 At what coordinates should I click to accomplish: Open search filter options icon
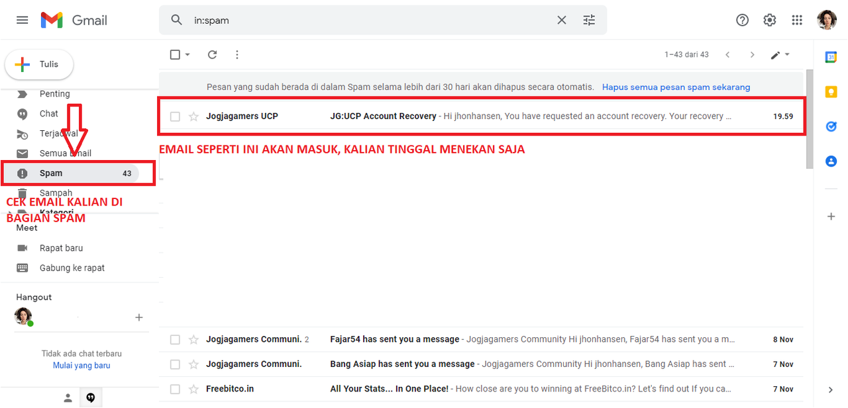pyautogui.click(x=589, y=20)
